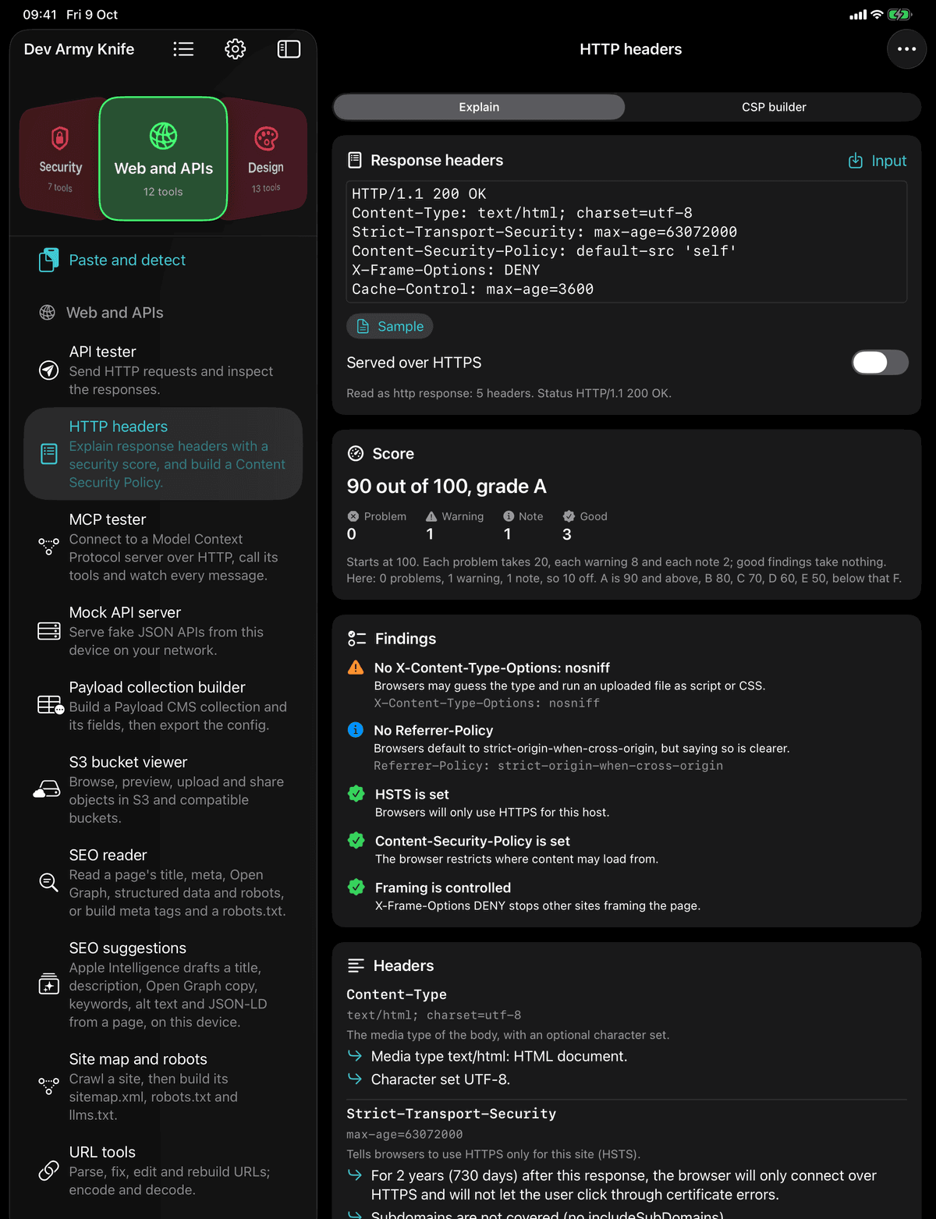Viewport: 936px width, 1219px height.
Task: Click the Strict-Transport-Security header name
Action: 452,1114
